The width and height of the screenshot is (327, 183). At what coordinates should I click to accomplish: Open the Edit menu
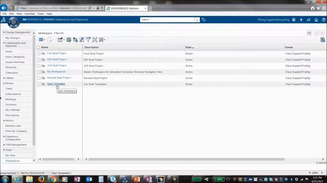(11, 14)
